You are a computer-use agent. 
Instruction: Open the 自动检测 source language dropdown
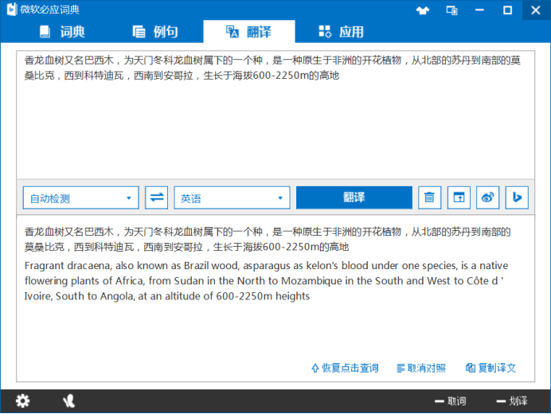tap(81, 198)
